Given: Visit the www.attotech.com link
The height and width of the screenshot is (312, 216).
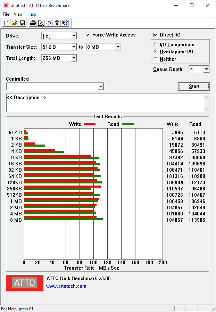Looking at the screenshot, I should (x=66, y=286).
